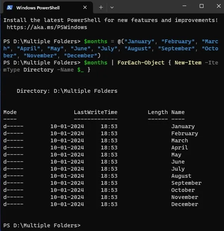Maximize the terminal window

[202, 6]
